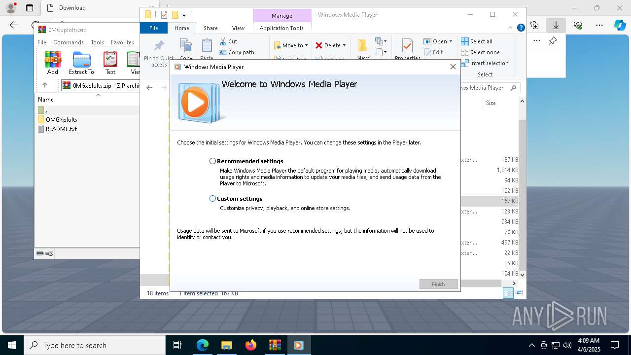The image size is (631, 355).
Task: Switch to the View ribbon tab
Action: point(238,28)
